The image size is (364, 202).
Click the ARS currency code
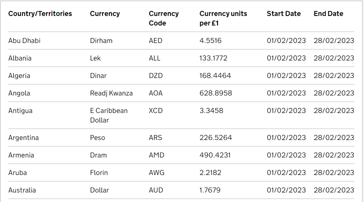tap(156, 138)
